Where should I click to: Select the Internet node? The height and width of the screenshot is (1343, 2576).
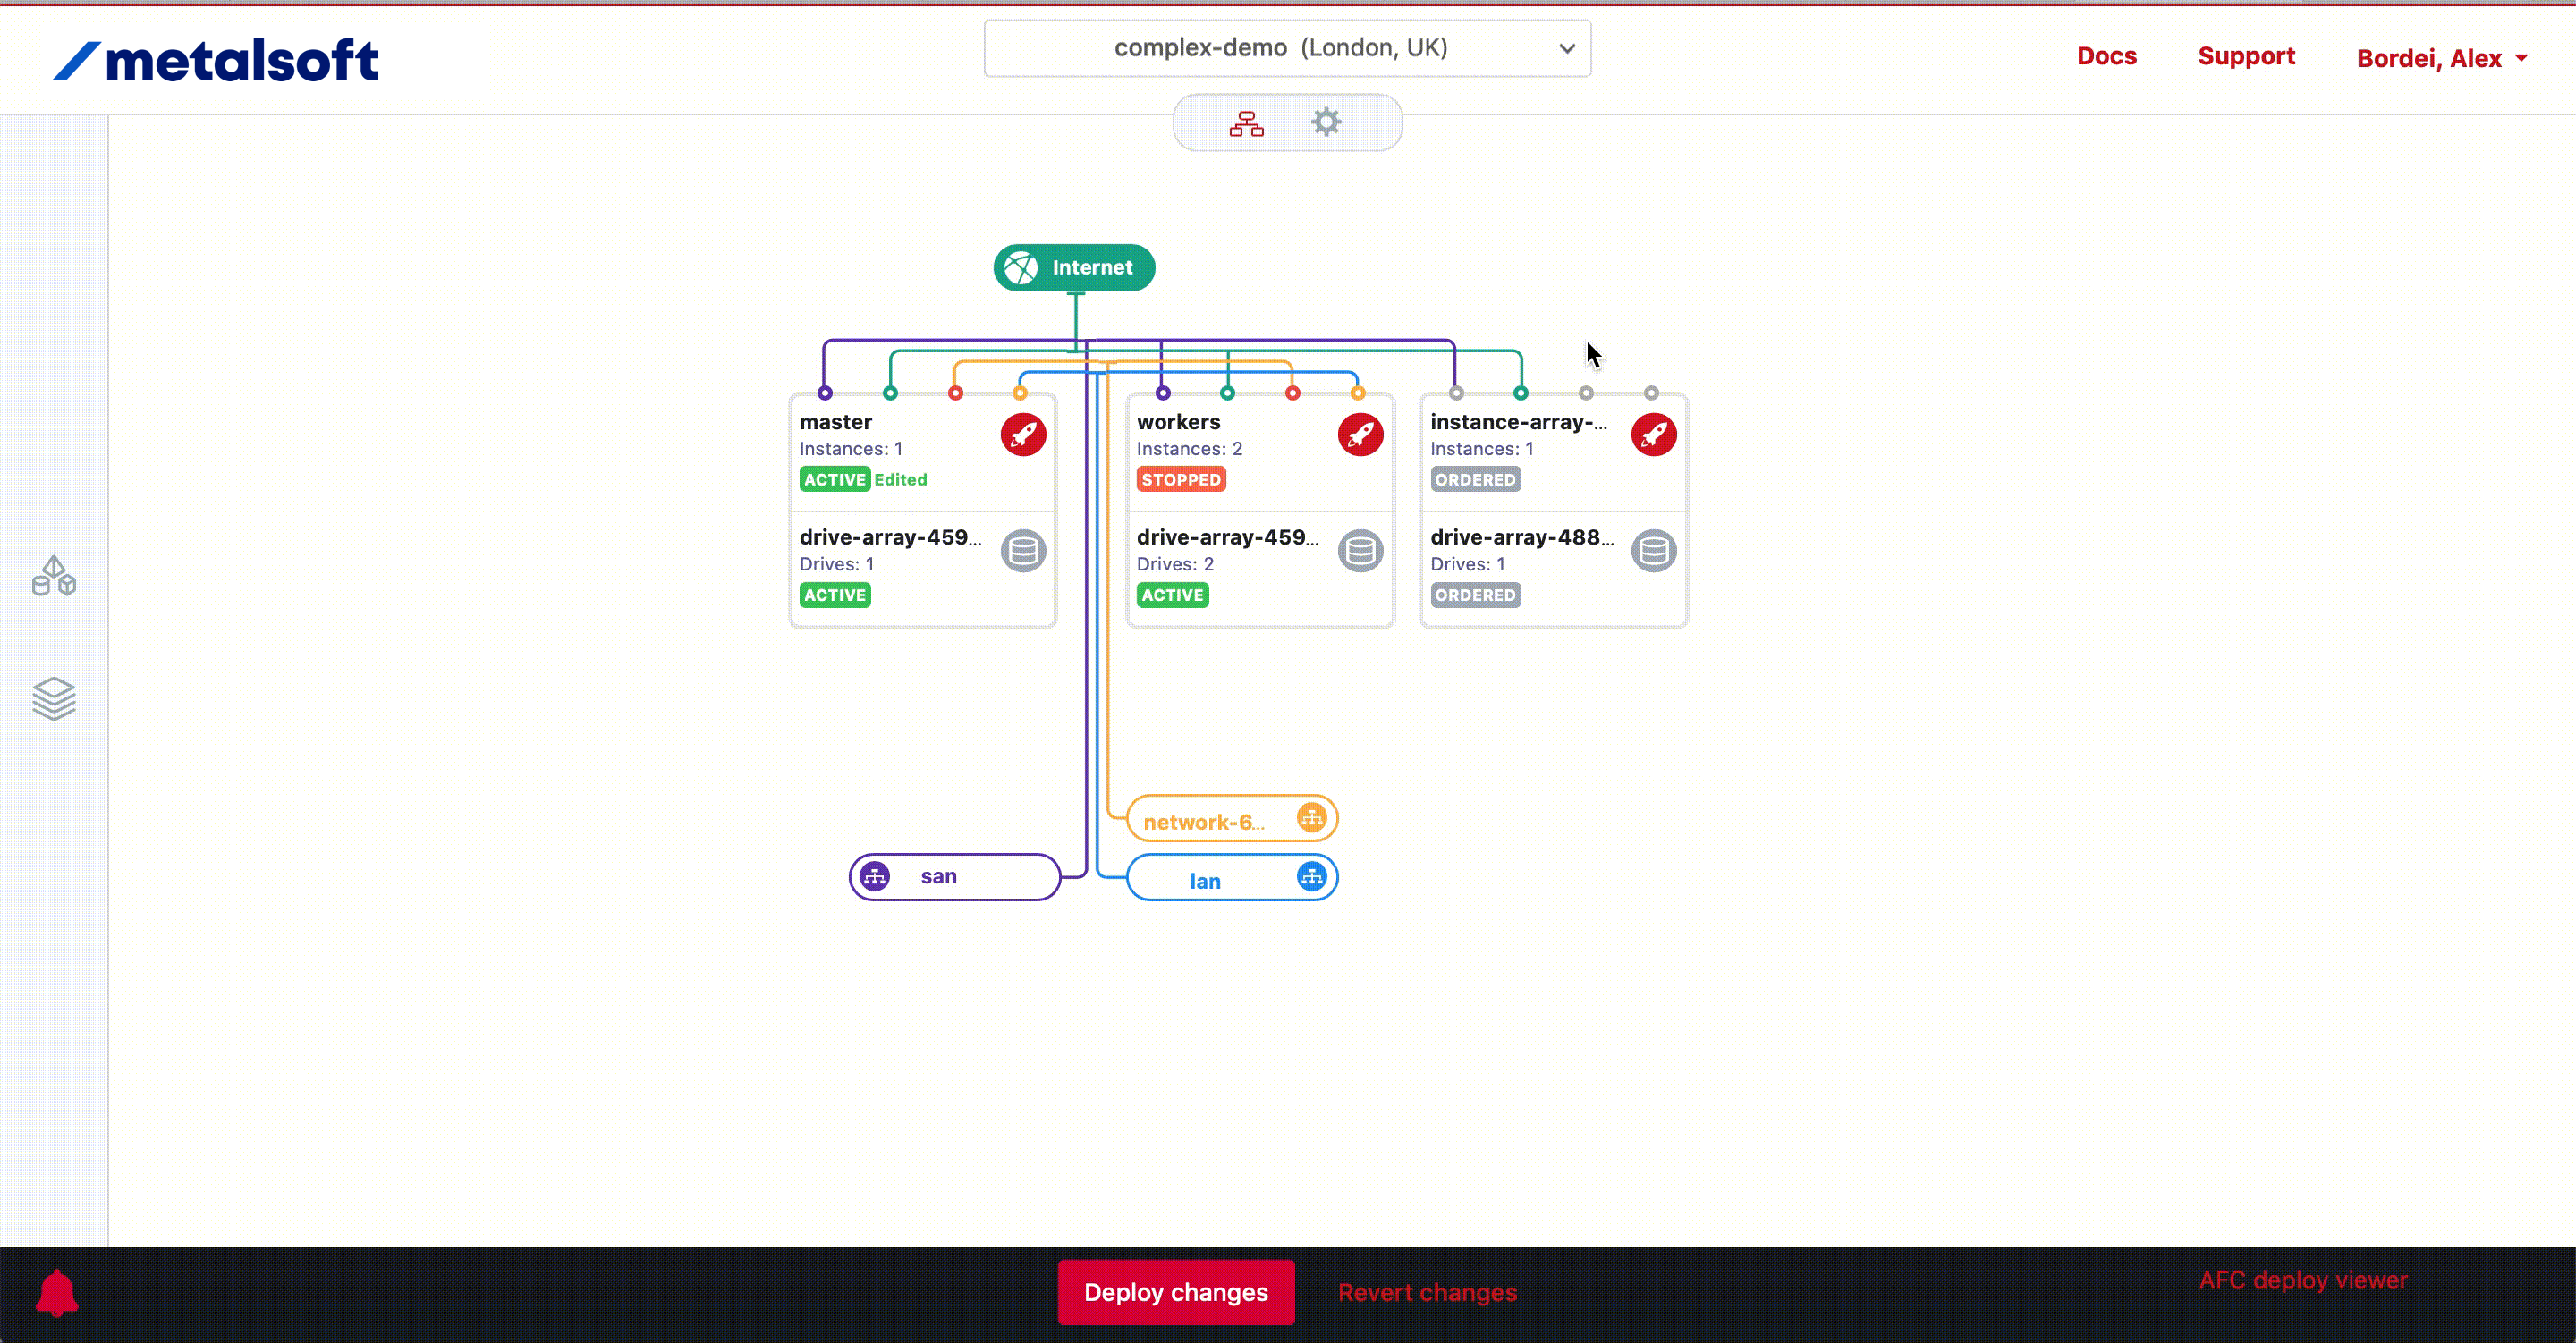click(x=1074, y=268)
